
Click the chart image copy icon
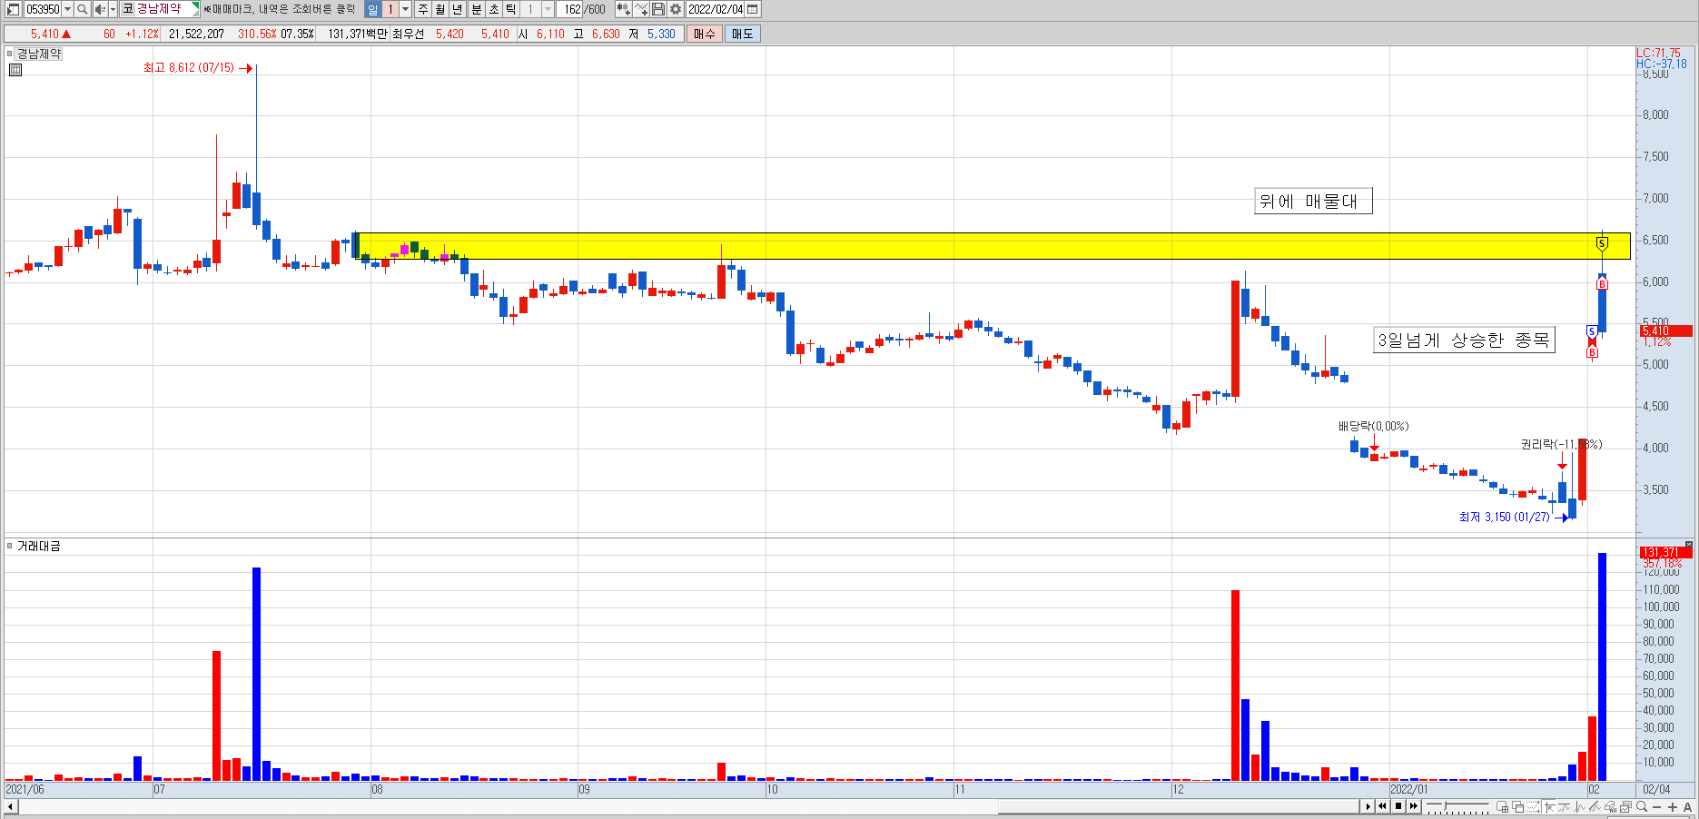[x=1625, y=806]
